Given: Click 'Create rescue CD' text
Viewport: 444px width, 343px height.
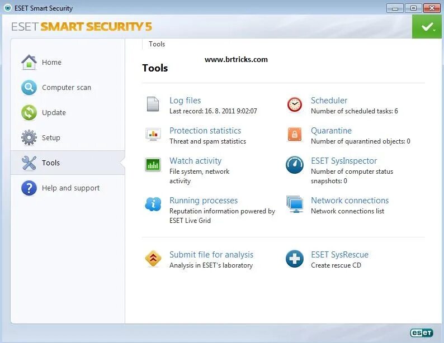Looking at the screenshot, I should point(336,265).
